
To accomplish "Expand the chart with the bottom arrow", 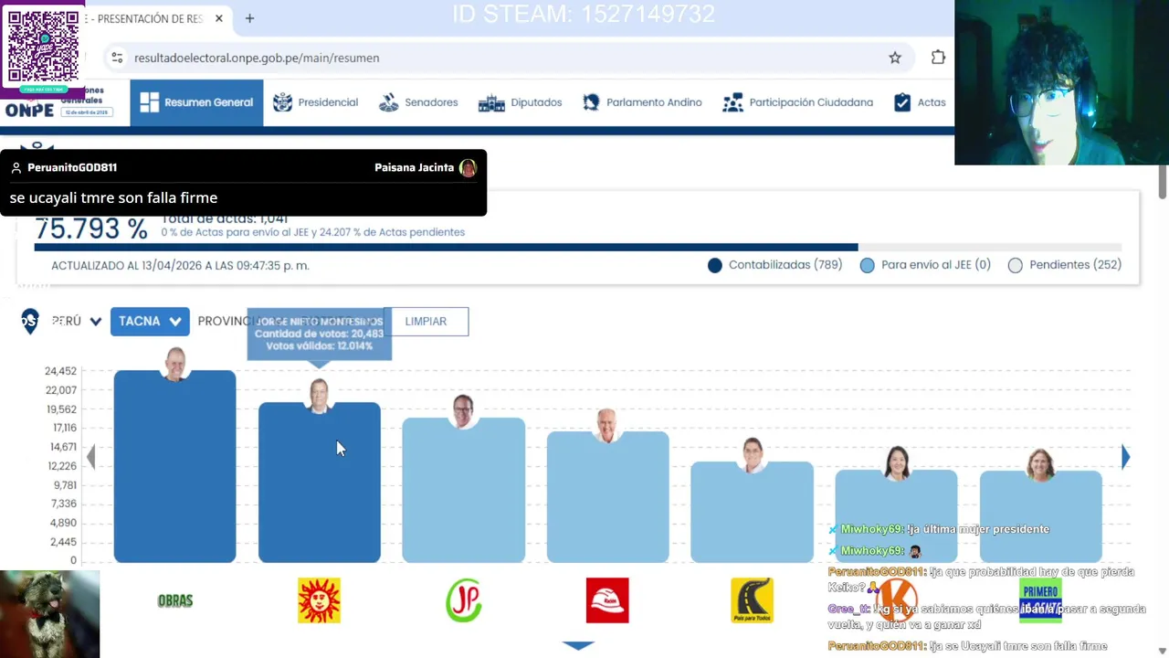I will point(578,645).
